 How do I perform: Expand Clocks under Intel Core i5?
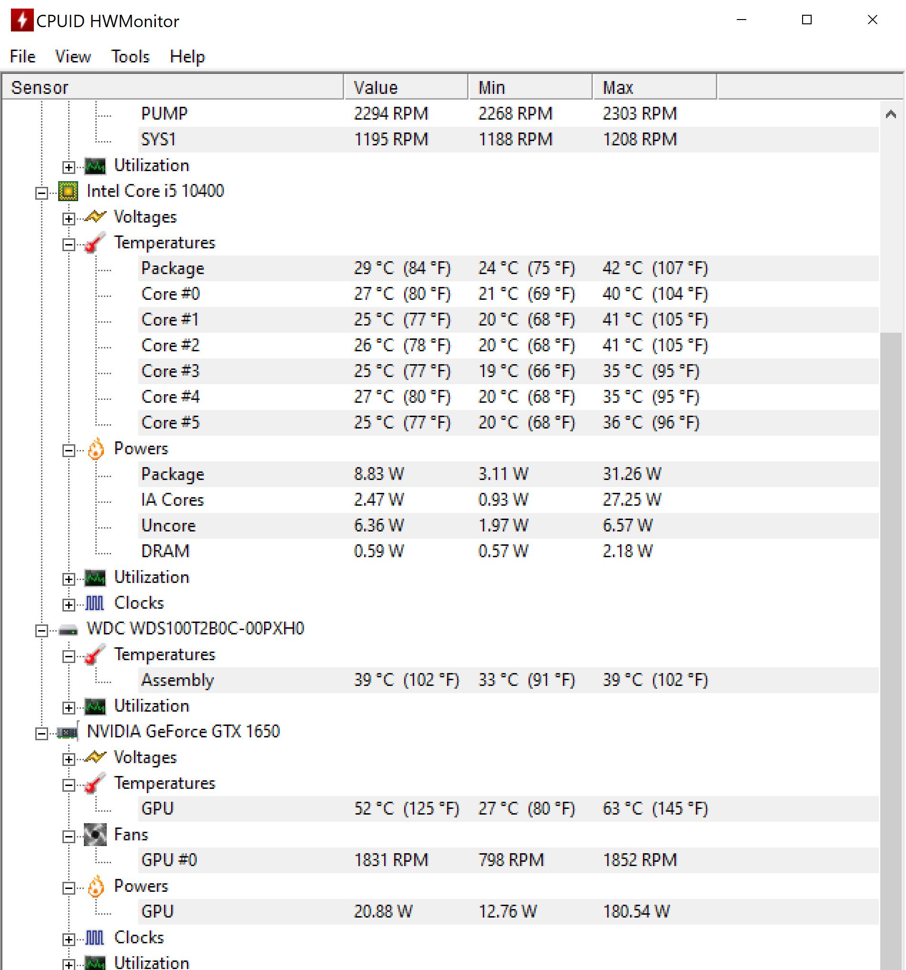(x=69, y=605)
